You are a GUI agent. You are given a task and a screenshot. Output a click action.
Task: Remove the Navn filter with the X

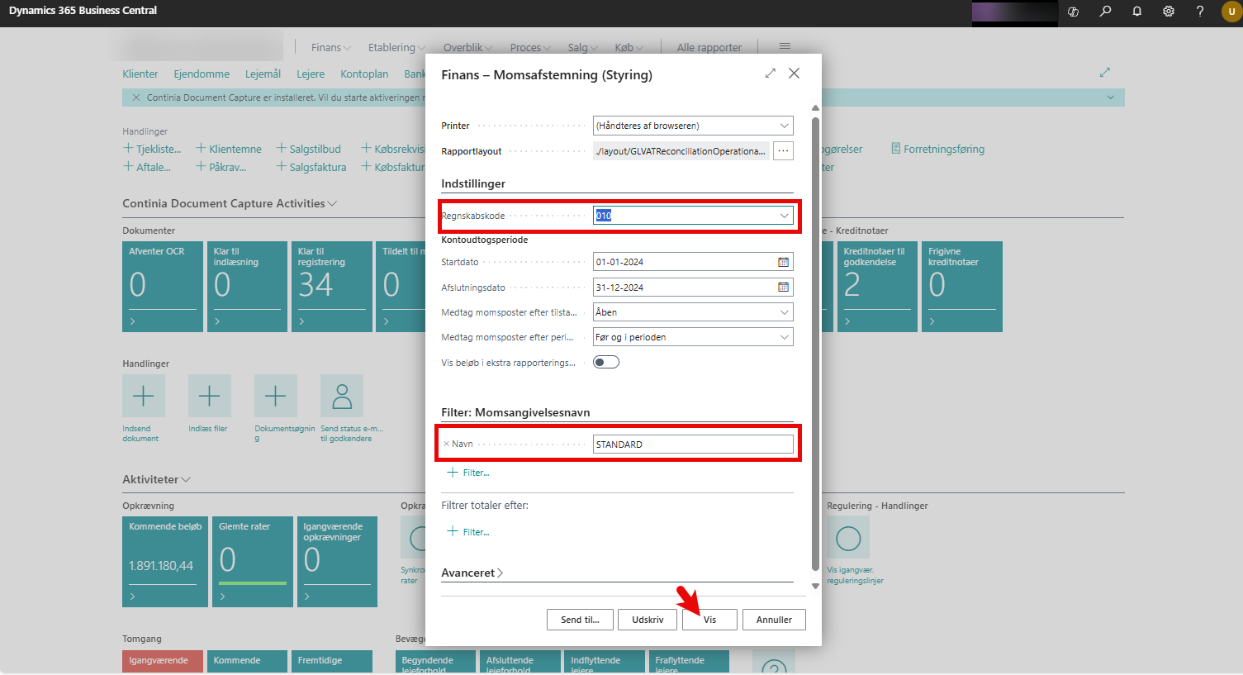[x=447, y=444]
